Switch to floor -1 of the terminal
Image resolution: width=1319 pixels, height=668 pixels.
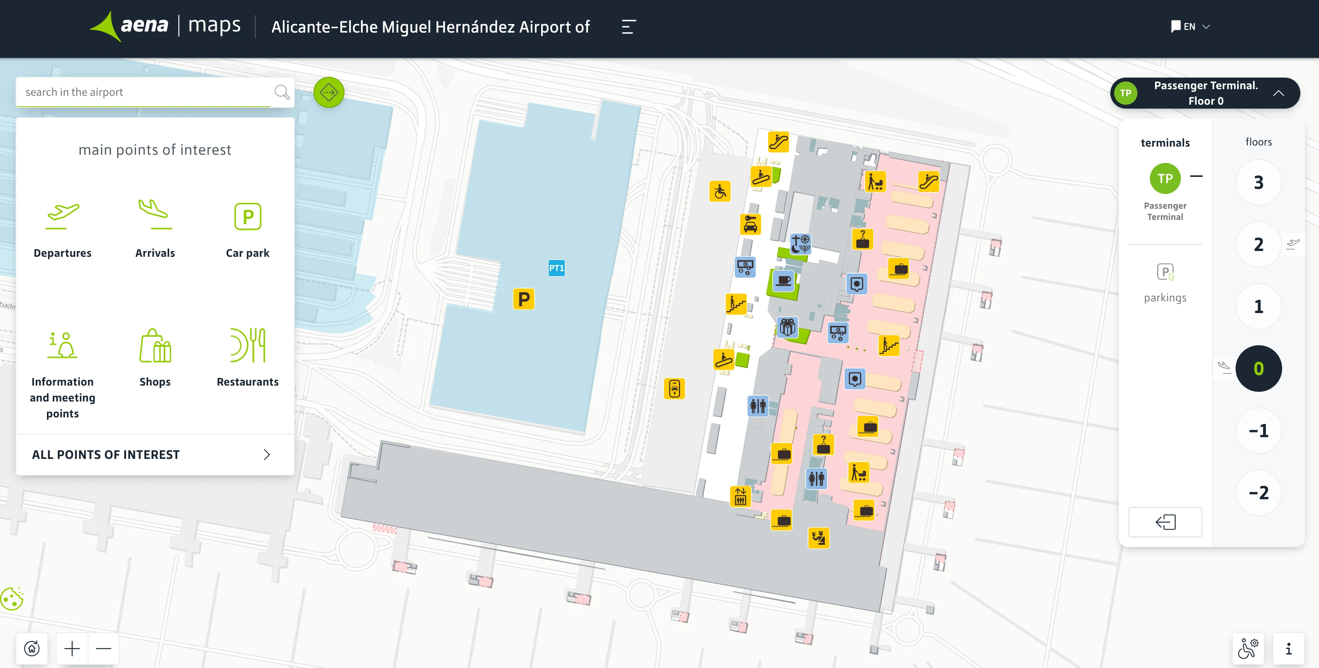point(1258,431)
